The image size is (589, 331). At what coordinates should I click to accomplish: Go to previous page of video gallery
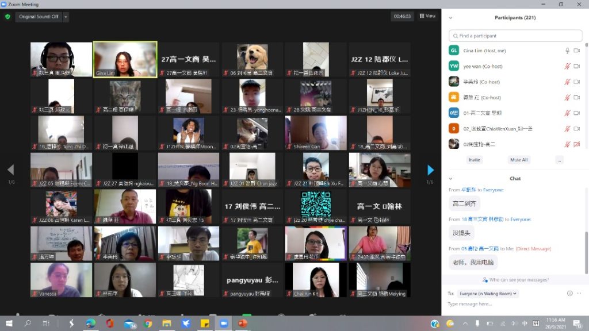click(10, 170)
